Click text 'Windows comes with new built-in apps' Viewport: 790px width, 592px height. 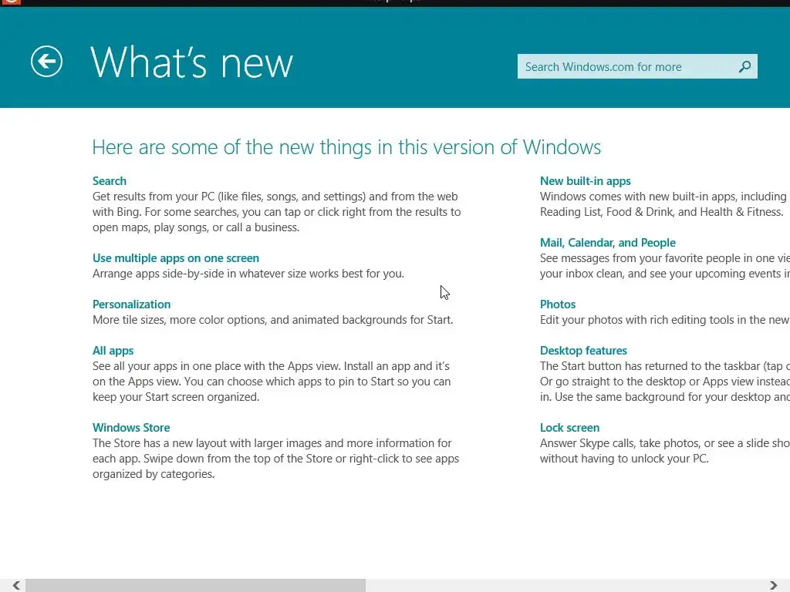click(x=637, y=197)
